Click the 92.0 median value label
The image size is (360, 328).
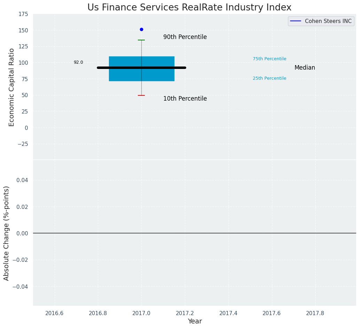pos(78,62)
